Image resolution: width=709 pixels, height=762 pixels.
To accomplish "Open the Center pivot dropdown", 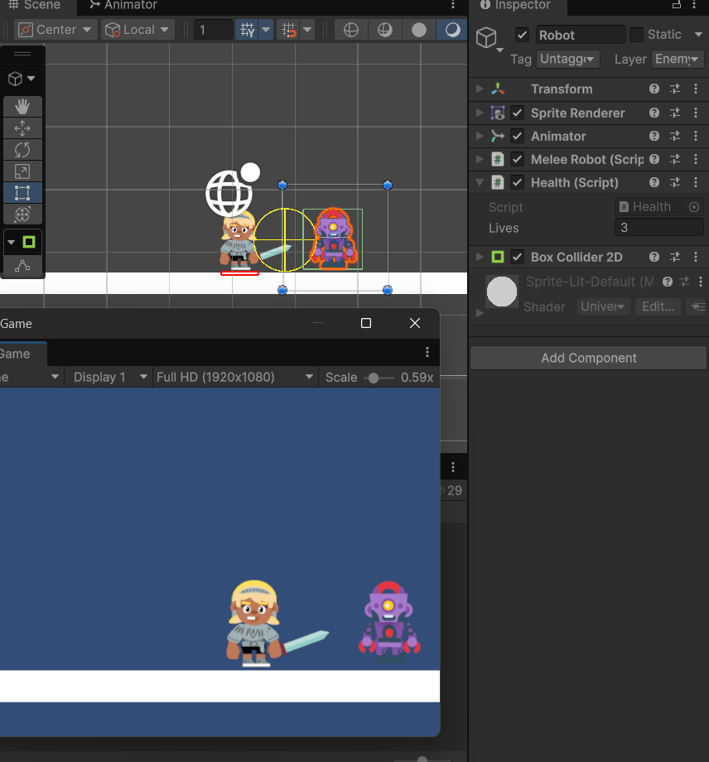I will tap(55, 30).
